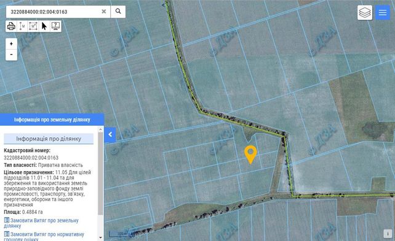Open 'Замовити Витяг про земельну ділянку' link

point(41,223)
